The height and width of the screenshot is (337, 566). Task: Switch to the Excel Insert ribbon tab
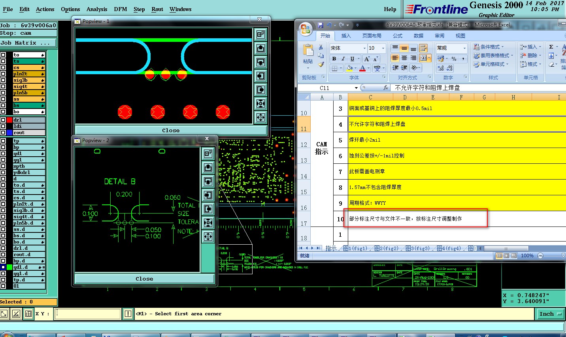346,36
